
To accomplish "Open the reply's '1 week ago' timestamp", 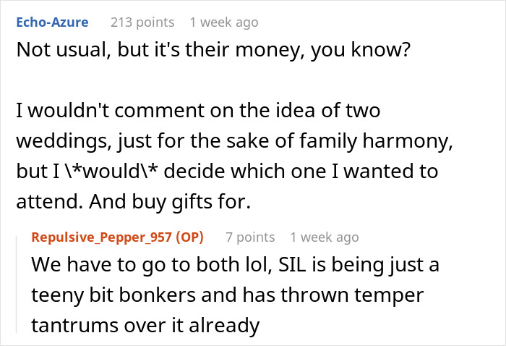I will (324, 237).
